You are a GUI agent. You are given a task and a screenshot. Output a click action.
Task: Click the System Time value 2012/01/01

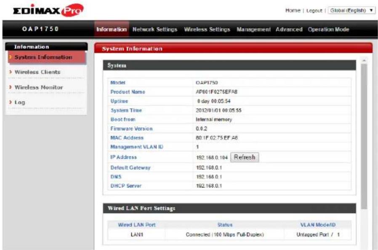218,111
